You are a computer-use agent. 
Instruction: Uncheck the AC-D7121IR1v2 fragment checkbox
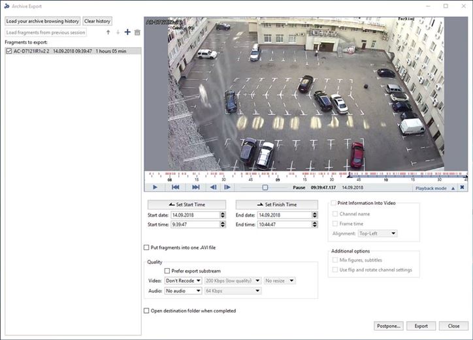tap(8, 51)
